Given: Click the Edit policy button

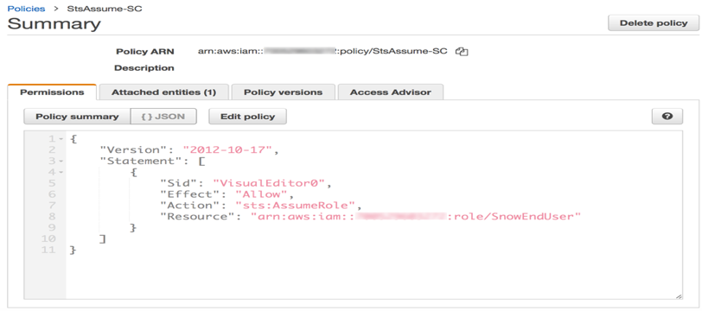Looking at the screenshot, I should pos(247,117).
